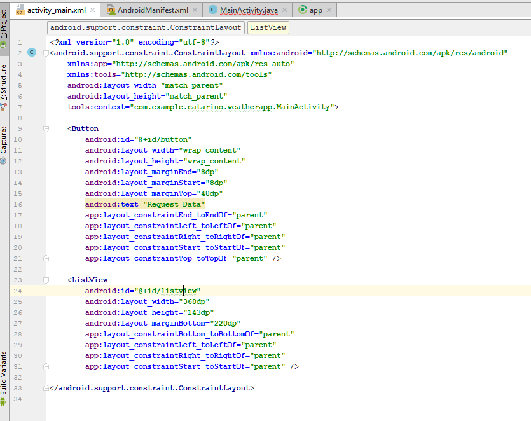Image resolution: width=531 pixels, height=421 pixels.
Task: Close the AndroidManifest.xml tab
Action: coord(195,10)
